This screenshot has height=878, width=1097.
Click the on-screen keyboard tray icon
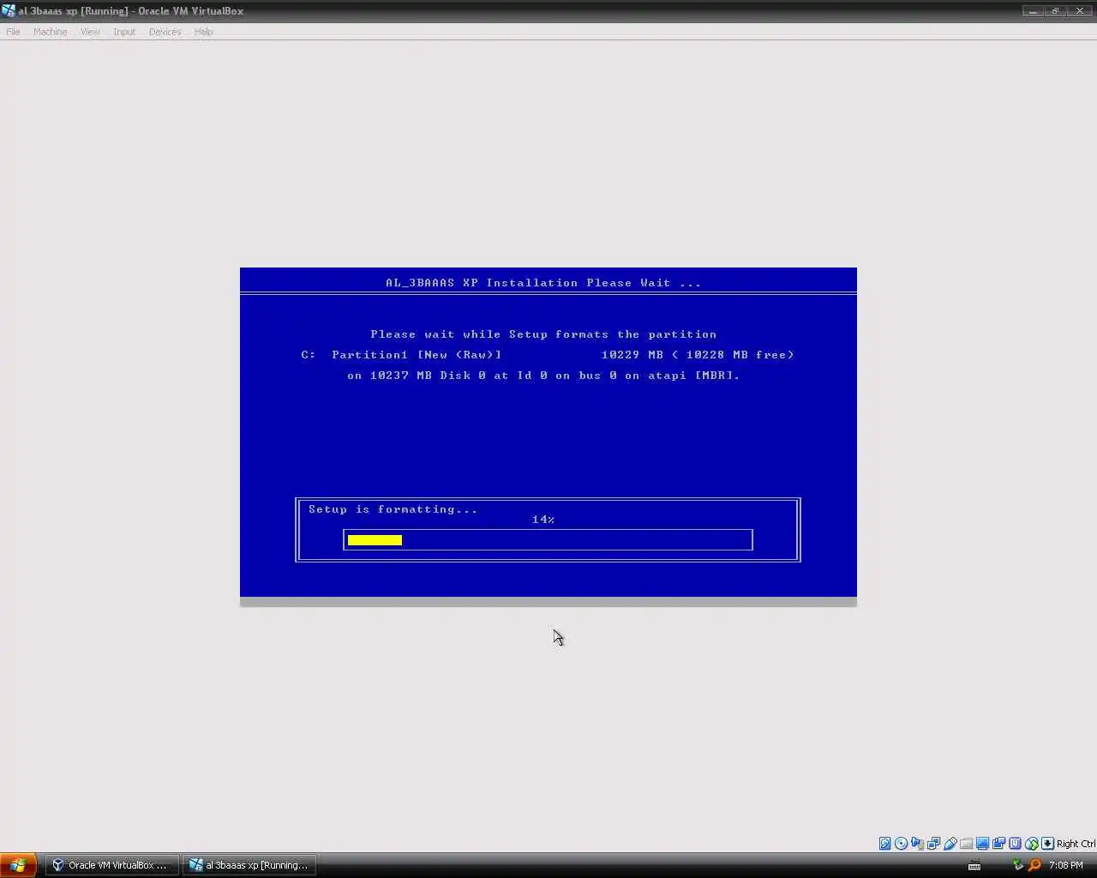974,865
